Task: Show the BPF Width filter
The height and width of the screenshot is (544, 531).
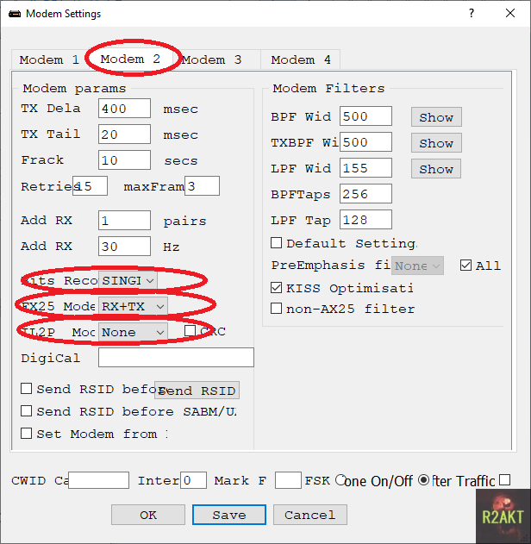Action: point(436,117)
